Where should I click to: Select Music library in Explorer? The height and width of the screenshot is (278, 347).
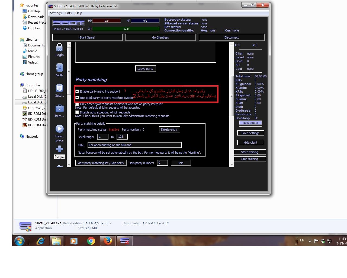32,51
